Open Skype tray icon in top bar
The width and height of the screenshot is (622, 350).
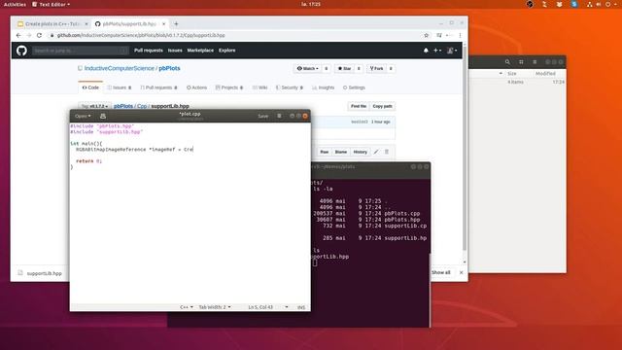[x=574, y=4]
